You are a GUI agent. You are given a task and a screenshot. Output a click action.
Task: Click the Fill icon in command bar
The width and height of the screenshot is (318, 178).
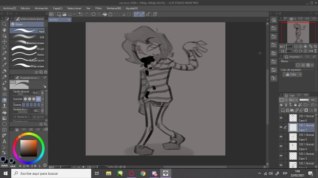105,14
